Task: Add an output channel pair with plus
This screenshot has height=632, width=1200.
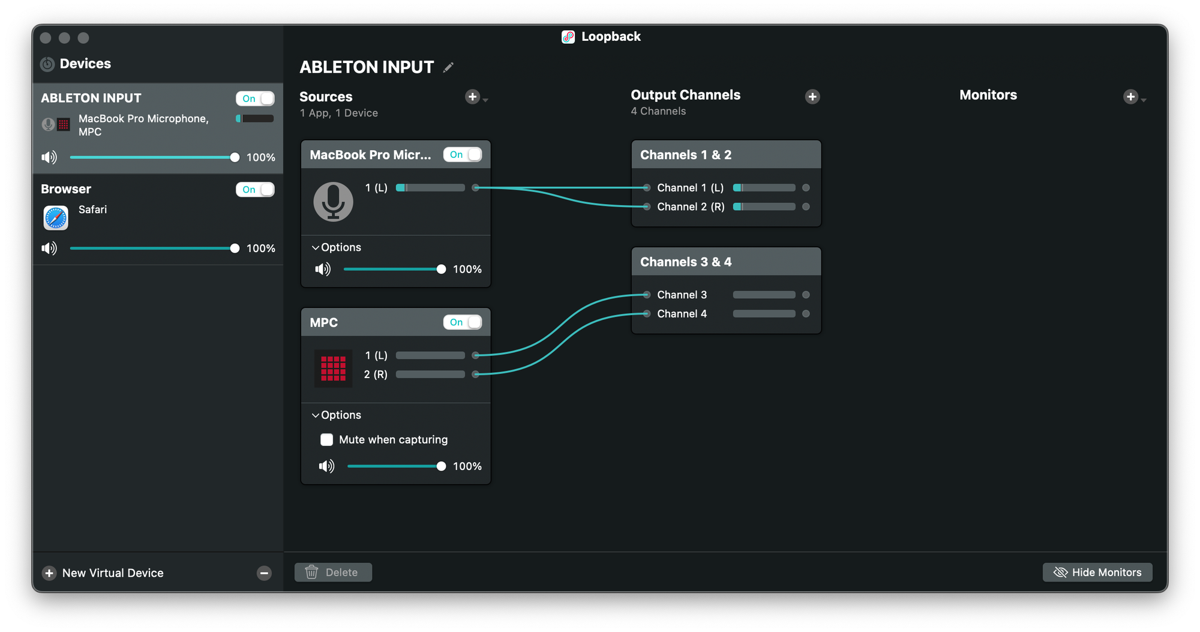Action: point(812,97)
